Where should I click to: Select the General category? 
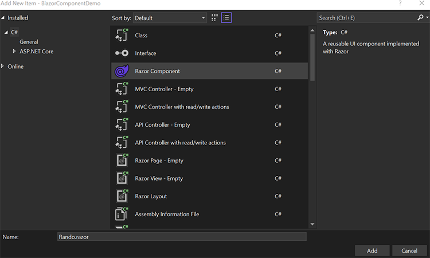pyautogui.click(x=29, y=42)
